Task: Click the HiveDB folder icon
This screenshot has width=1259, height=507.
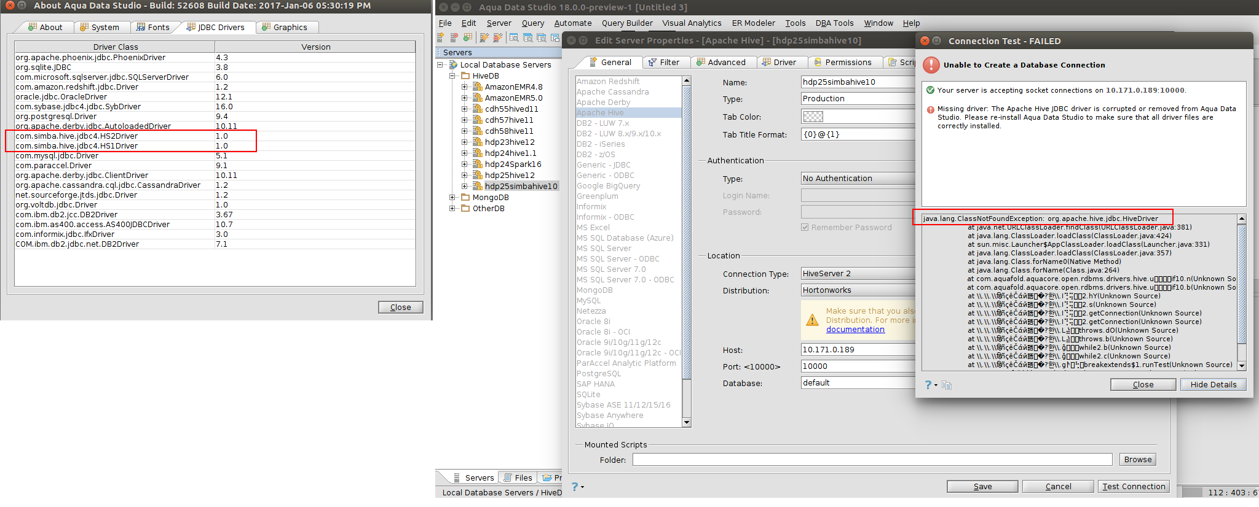Action: 465,75
